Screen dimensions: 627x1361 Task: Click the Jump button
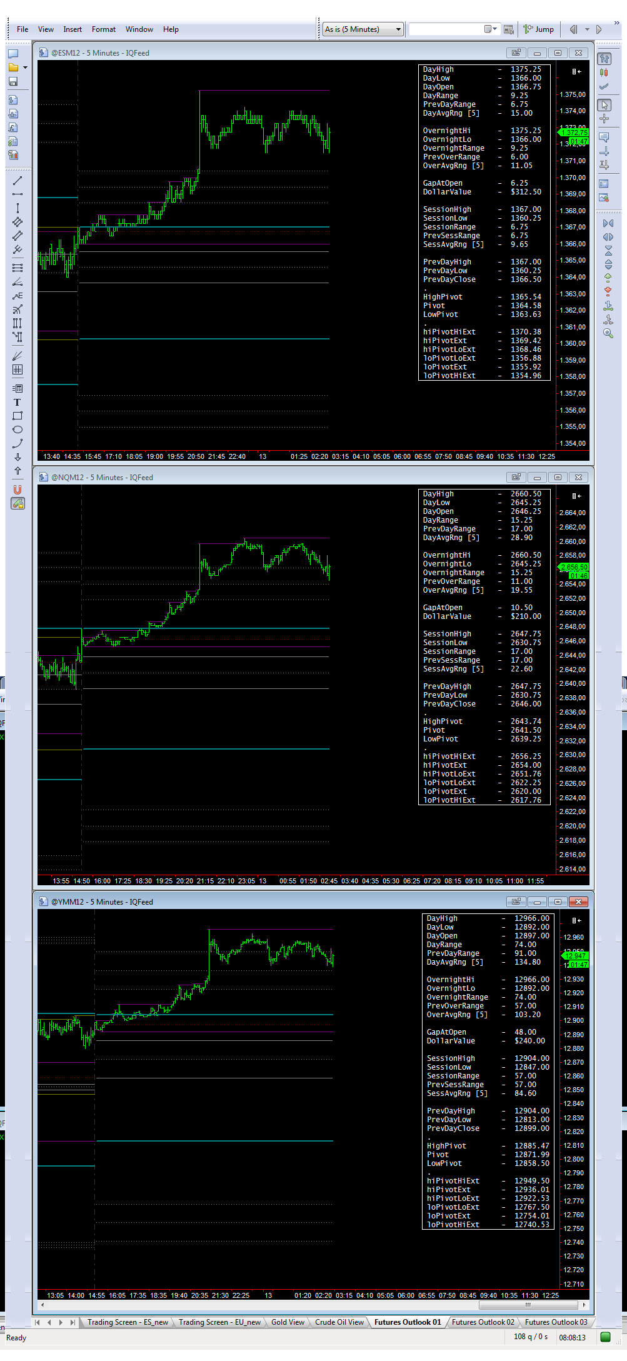coord(539,29)
